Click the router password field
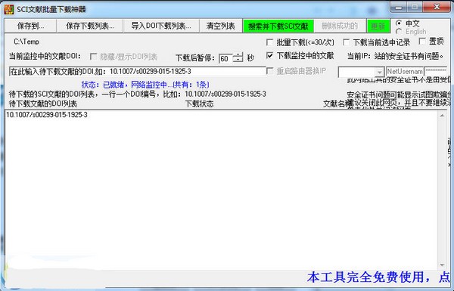Image resolution: width=454 pixels, height=291 pixels. coord(436,72)
